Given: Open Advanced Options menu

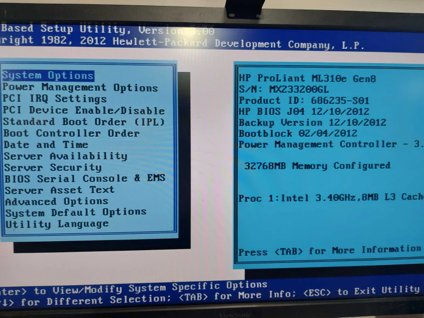Looking at the screenshot, I should pos(57,201).
